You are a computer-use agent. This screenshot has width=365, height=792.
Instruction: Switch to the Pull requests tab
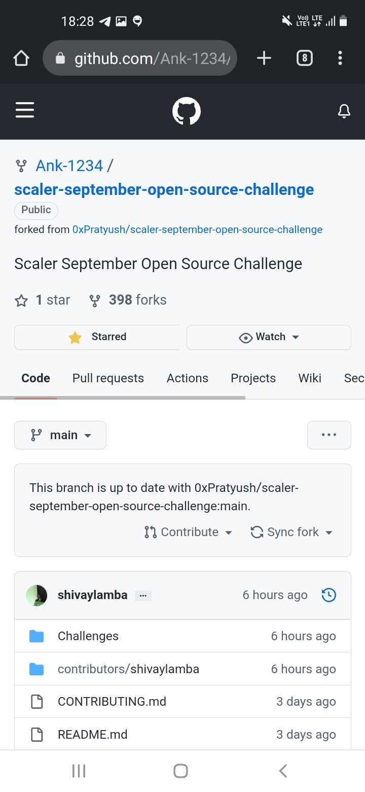coord(108,378)
